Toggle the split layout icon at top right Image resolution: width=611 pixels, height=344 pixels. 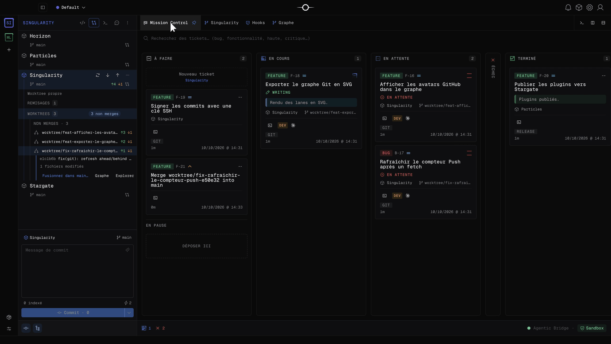point(593,23)
